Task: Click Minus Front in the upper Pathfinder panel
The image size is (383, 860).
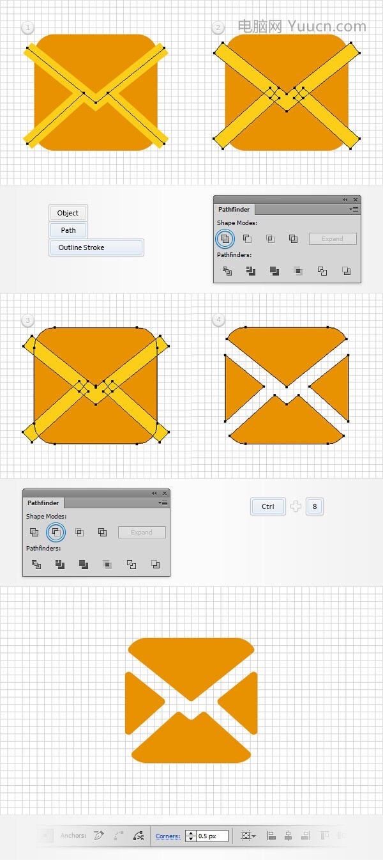Action: pyautogui.click(x=247, y=238)
